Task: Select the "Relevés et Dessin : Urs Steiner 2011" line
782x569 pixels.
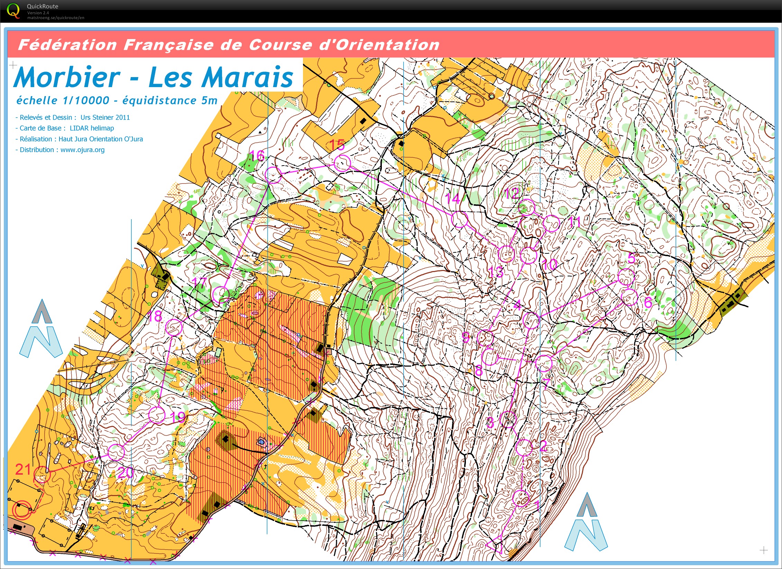Action: [x=73, y=117]
